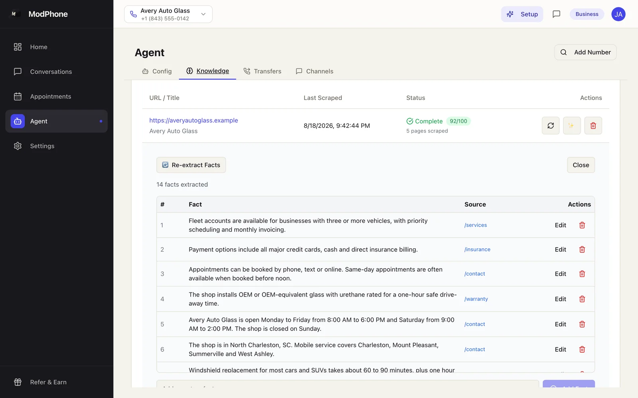
Task: Delete fact 3 about booking appointments
Action: 582,274
